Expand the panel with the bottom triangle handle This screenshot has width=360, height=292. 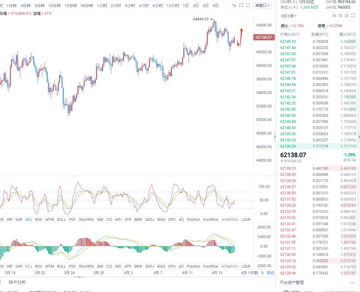point(79,277)
